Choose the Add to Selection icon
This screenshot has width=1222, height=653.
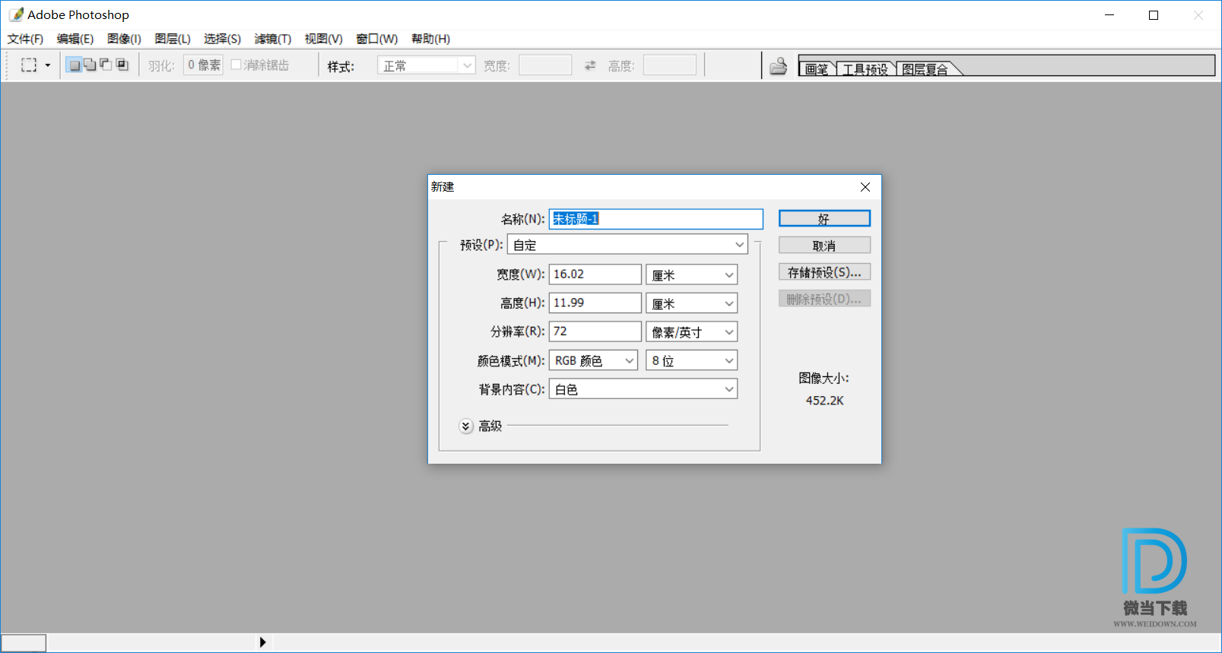tap(90, 65)
